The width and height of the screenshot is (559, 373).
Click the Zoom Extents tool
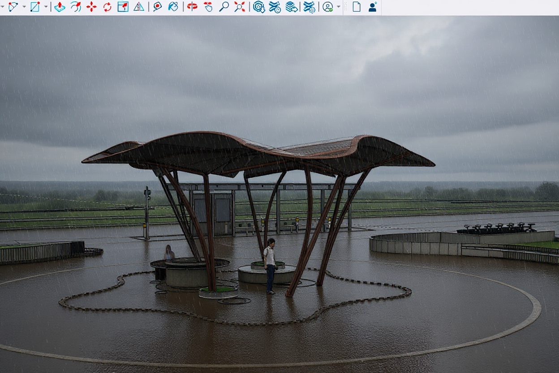(240, 7)
